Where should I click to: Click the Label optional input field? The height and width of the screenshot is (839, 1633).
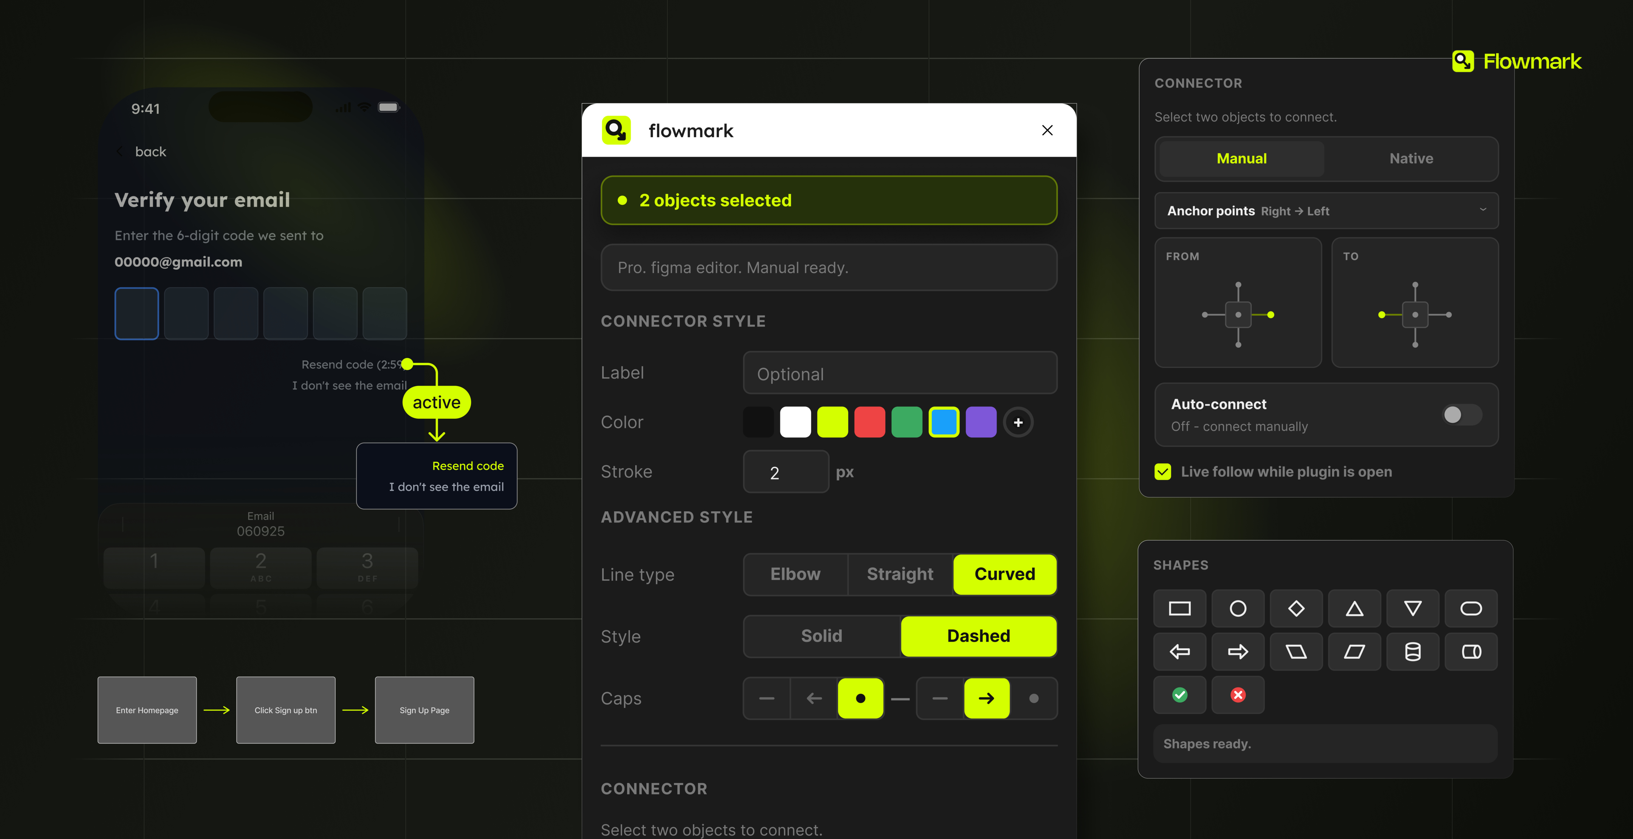(x=900, y=373)
